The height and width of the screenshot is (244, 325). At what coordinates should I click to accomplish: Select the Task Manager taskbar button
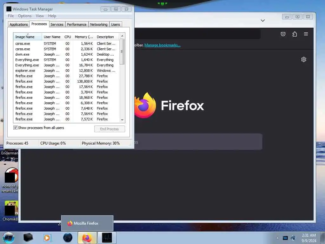point(107,238)
